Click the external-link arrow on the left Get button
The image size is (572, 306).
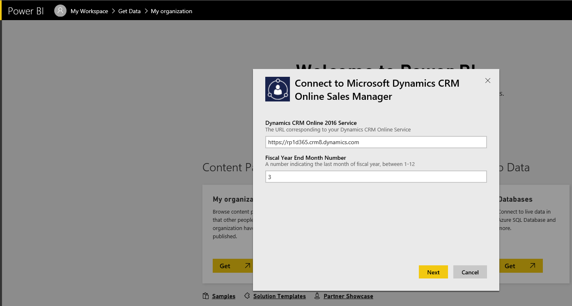(247, 265)
